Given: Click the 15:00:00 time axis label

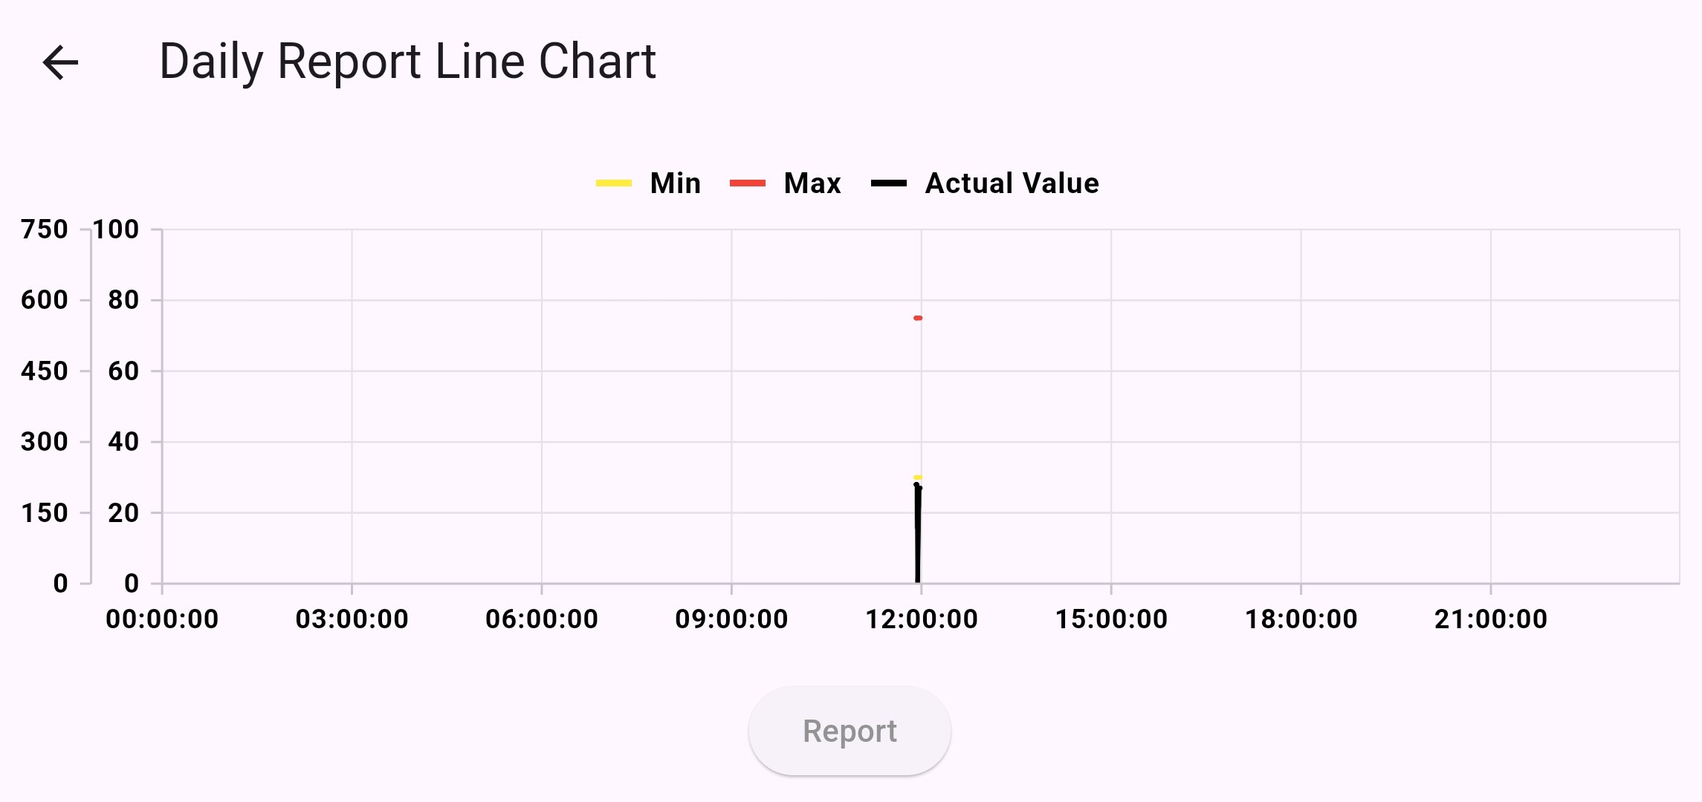Looking at the screenshot, I should 1111,619.
